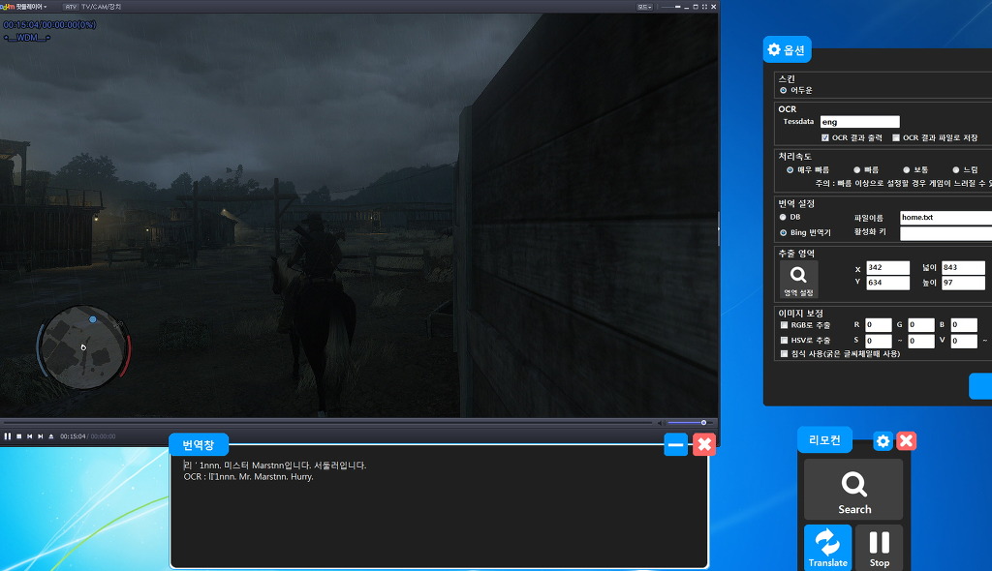Minimize the 번역창 translation window

(x=676, y=444)
